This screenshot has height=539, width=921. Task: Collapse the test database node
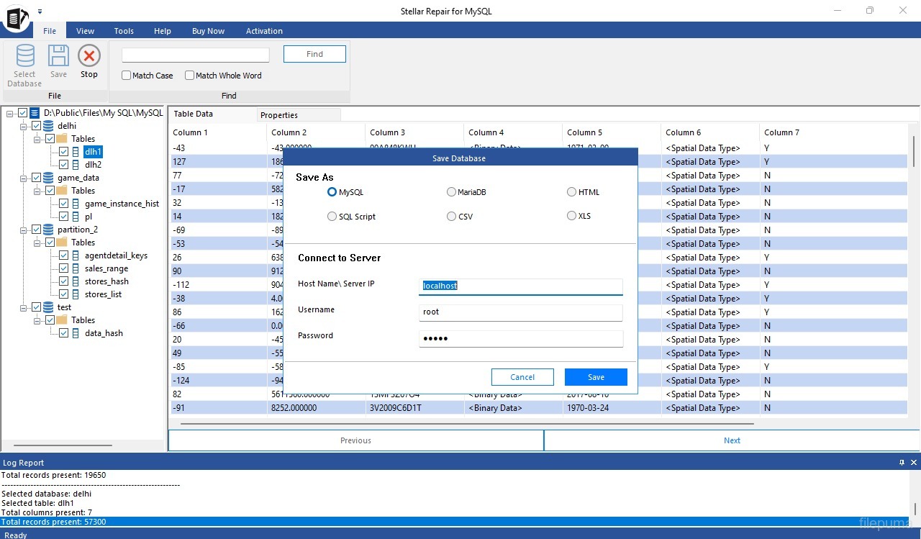[24, 307]
